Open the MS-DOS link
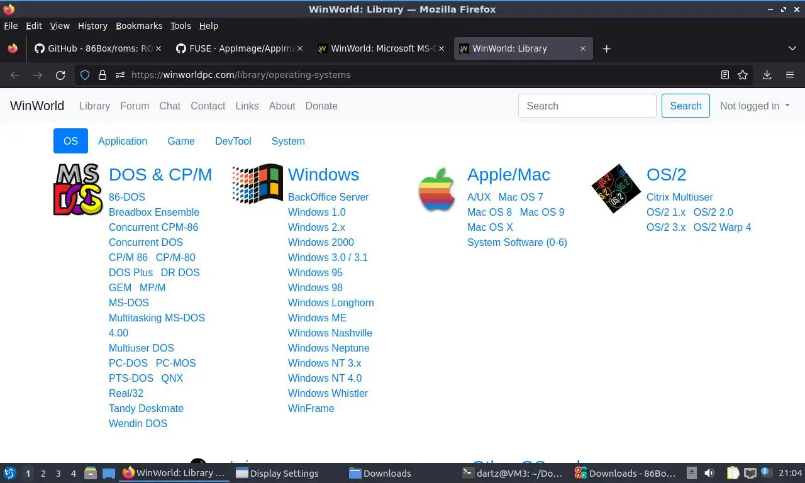805x483 pixels. coord(129,303)
